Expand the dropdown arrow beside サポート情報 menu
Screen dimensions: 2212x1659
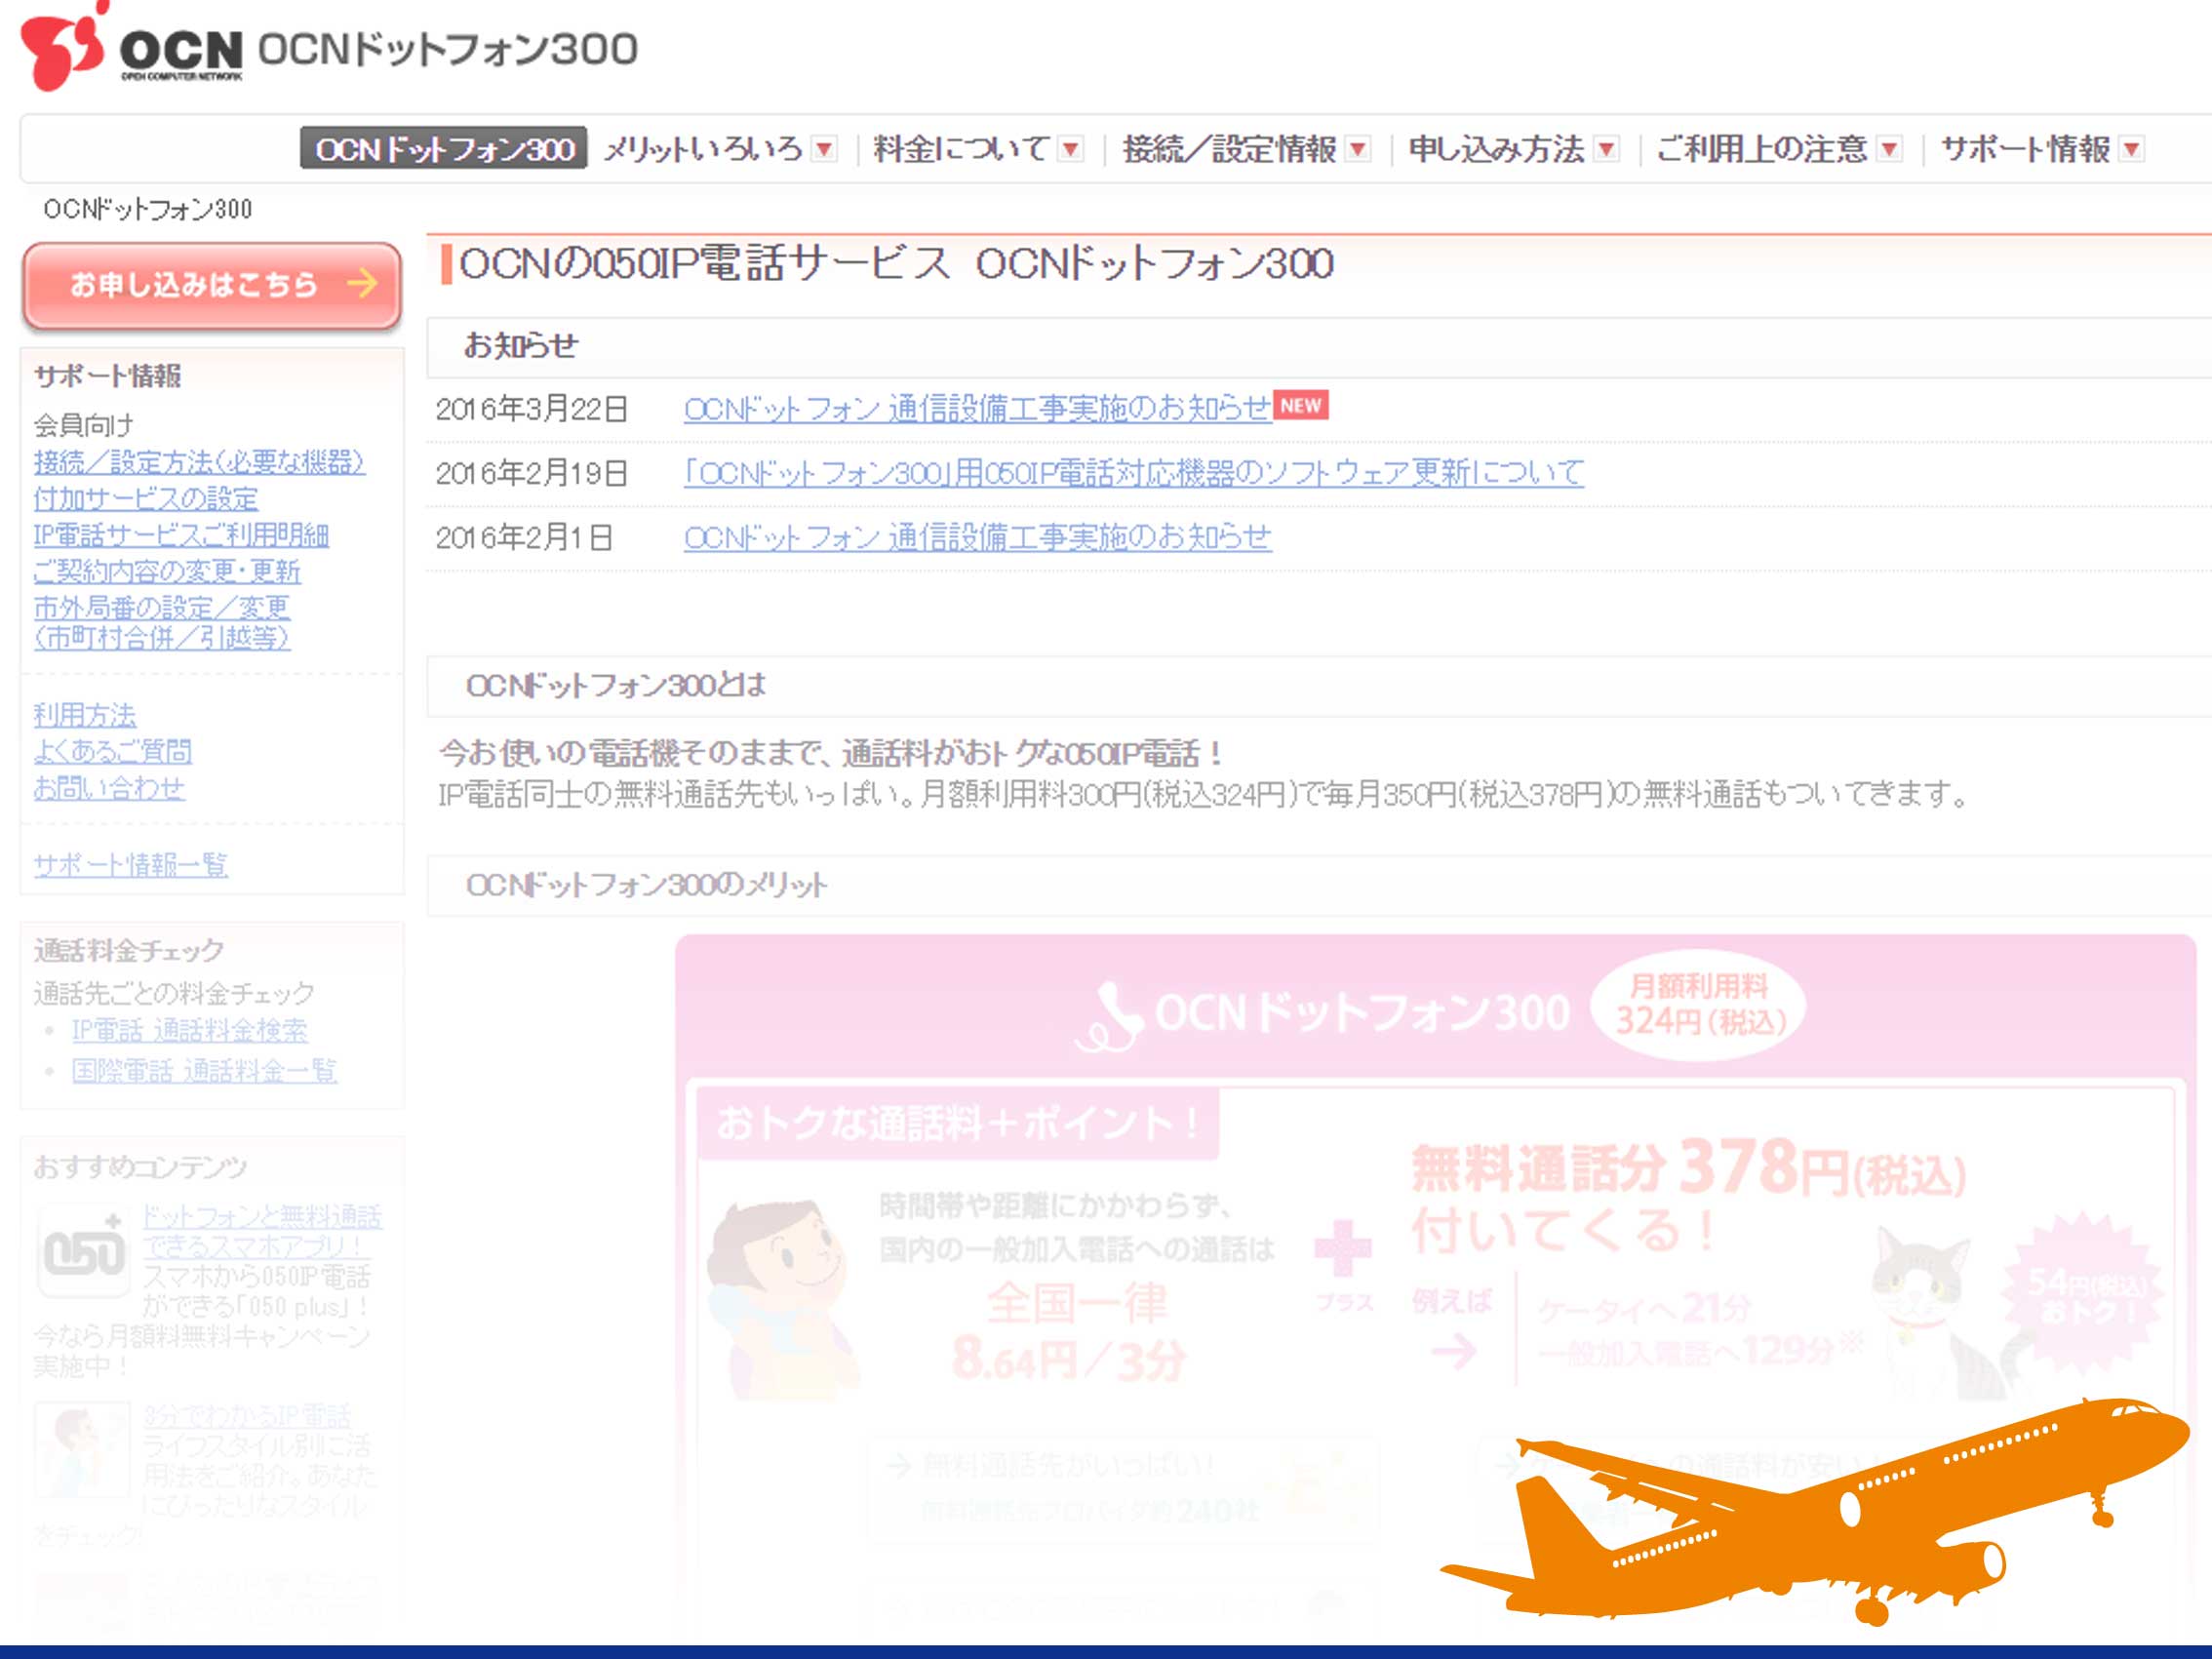[x=2132, y=149]
